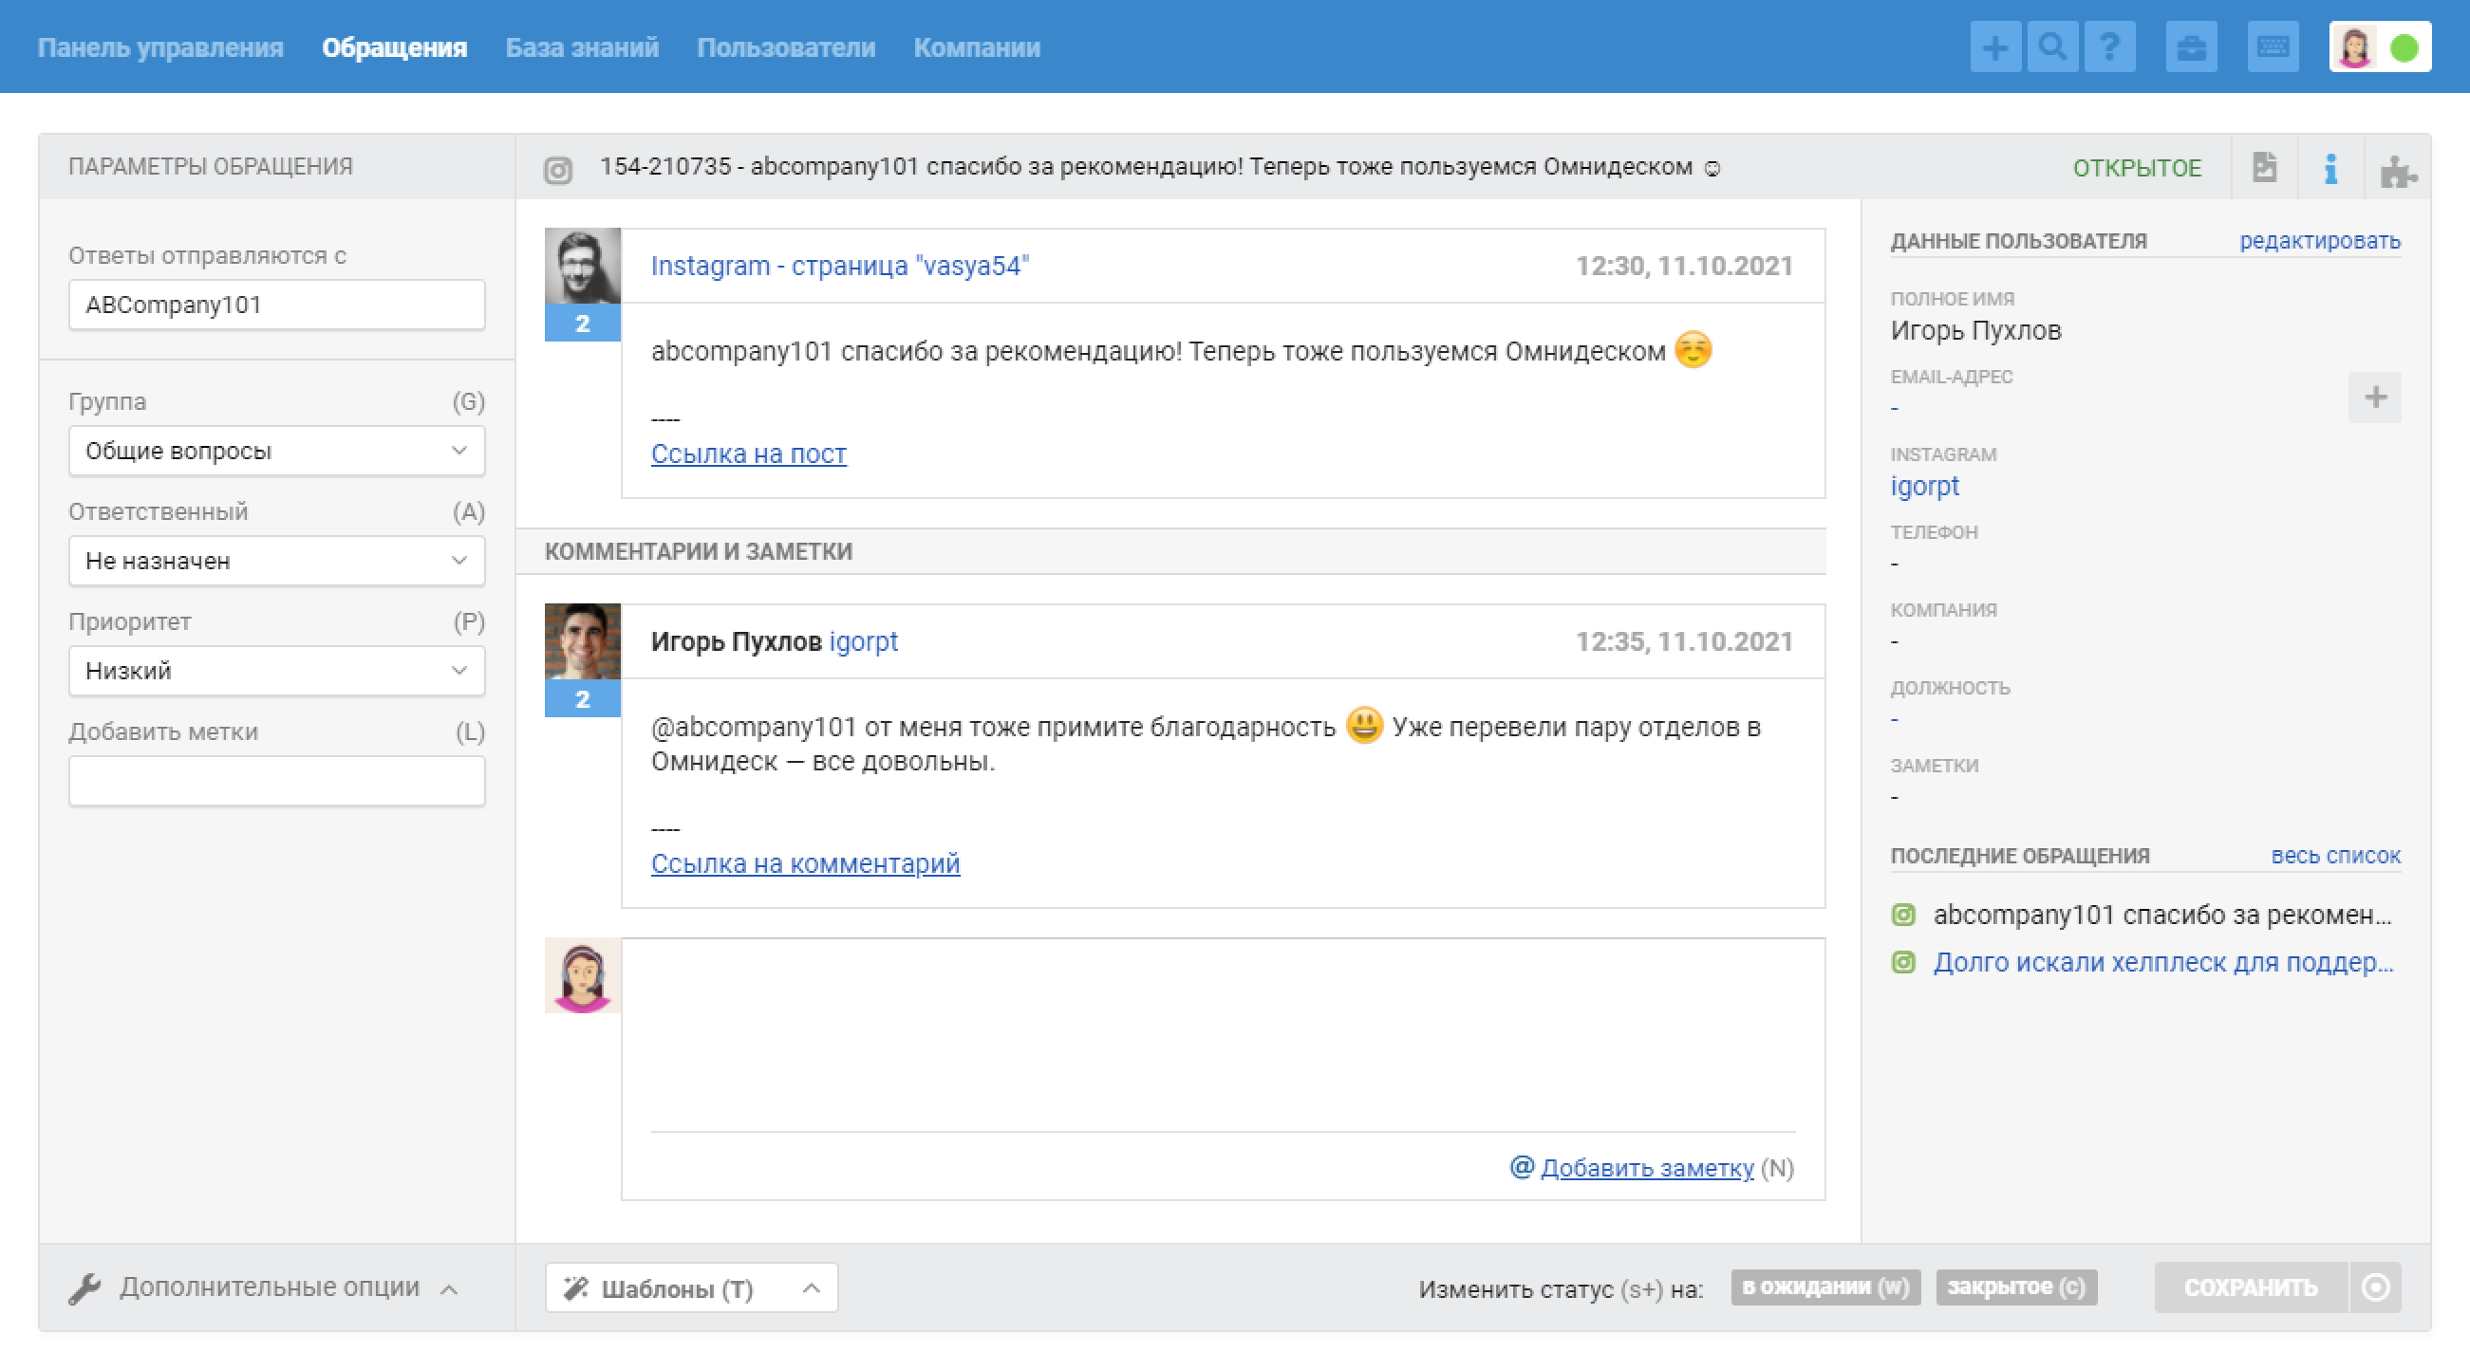This screenshot has width=2470, height=1370.
Task: Click Игорь Пухлов's comment avatar
Action: tap(582, 641)
